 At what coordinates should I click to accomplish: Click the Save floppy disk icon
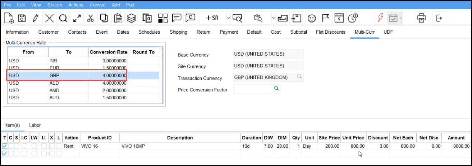point(22,18)
